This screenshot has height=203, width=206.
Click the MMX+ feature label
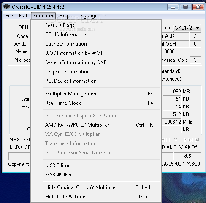(16, 147)
